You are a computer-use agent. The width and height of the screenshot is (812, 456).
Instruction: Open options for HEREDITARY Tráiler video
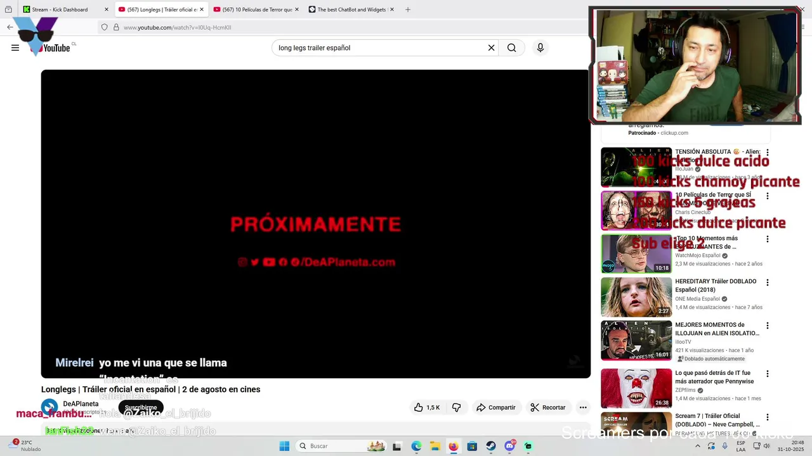click(x=768, y=282)
